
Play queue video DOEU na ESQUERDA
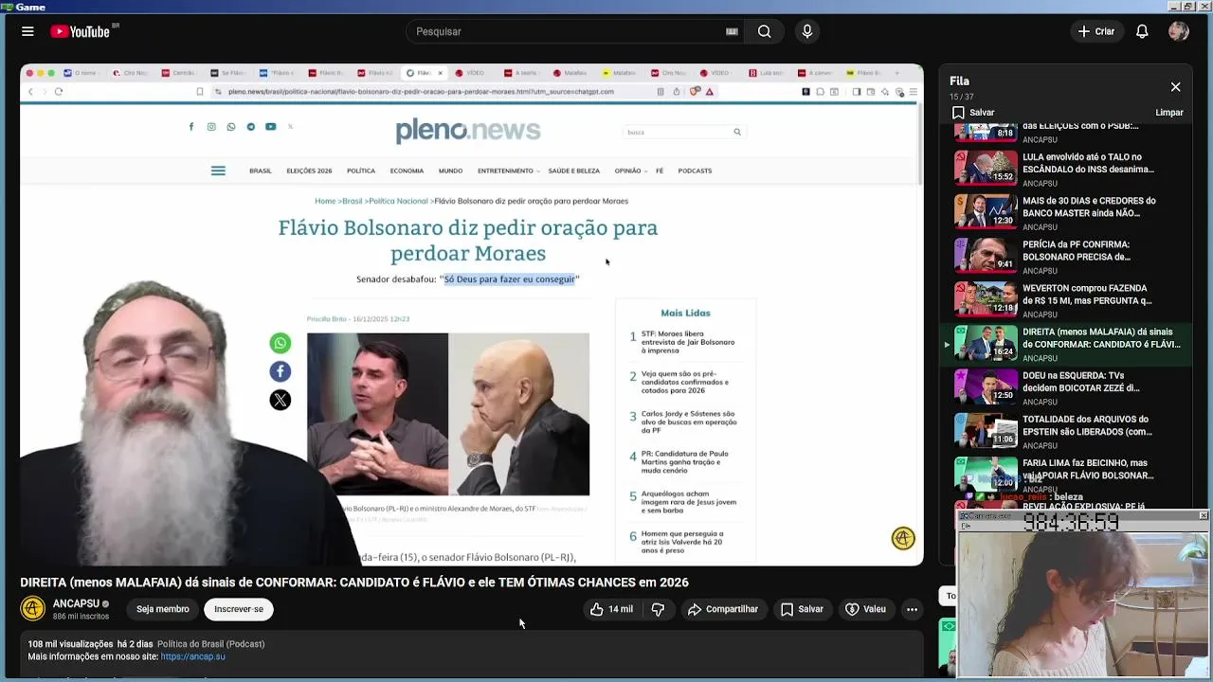point(1068,386)
